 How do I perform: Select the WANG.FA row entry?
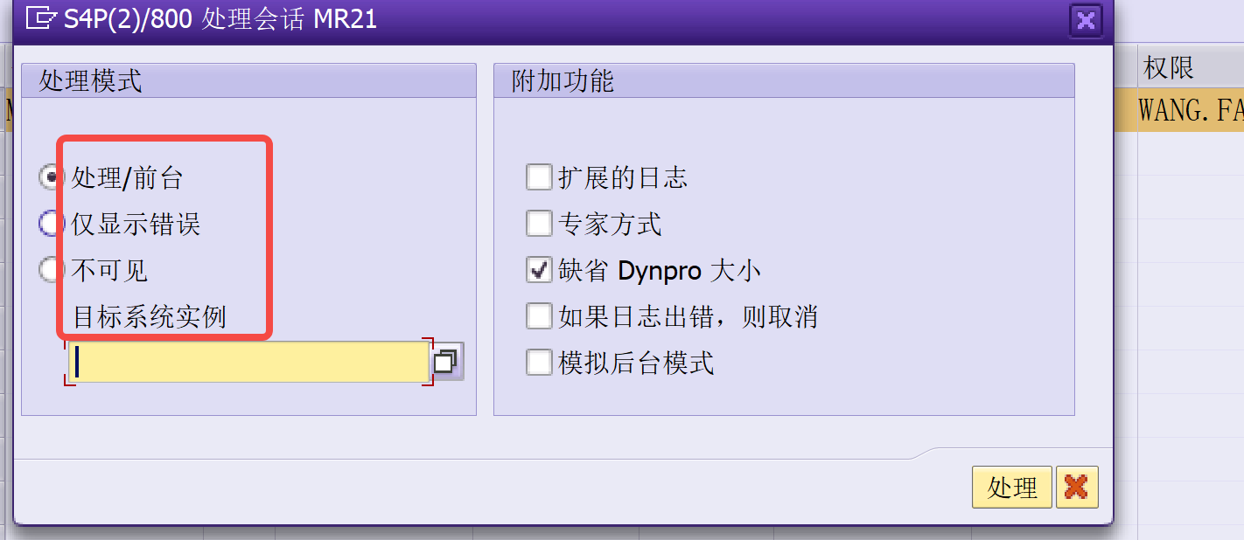click(x=1190, y=108)
